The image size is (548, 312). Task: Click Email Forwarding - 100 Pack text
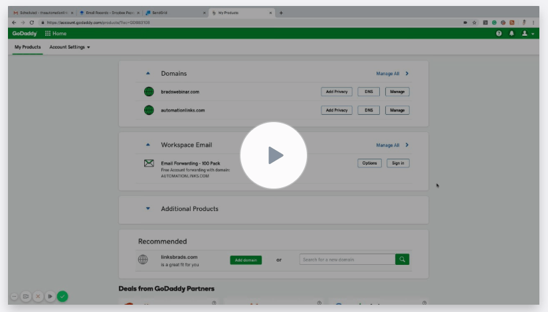tap(191, 163)
